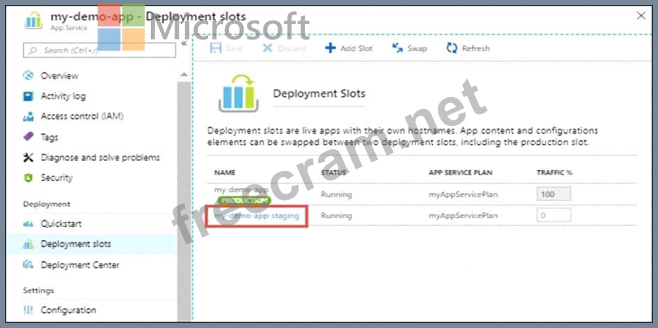Click the Save disk icon
This screenshot has width=658, height=328.
click(x=216, y=48)
